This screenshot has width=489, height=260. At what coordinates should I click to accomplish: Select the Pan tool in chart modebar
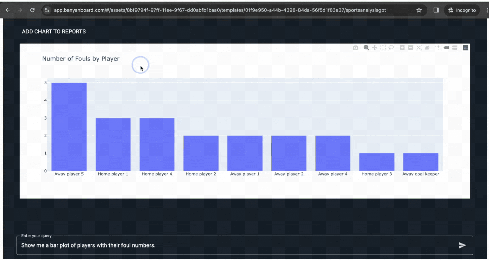click(375, 48)
